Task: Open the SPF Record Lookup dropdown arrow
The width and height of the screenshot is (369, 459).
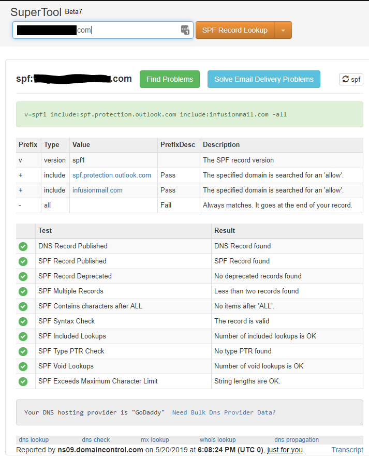Action: click(283, 30)
